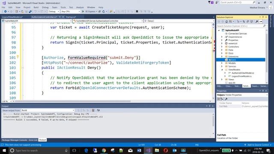The height and width of the screenshot is (154, 274).
Task: Open Microsoft Word from the taskbar
Action: coord(139,150)
